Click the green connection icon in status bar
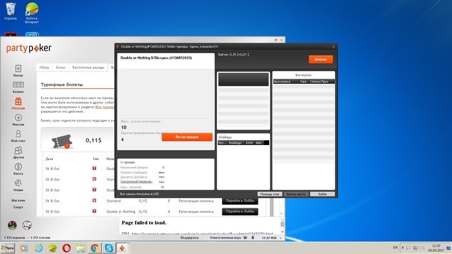The height and width of the screenshot is (254, 452). (x=245, y=238)
